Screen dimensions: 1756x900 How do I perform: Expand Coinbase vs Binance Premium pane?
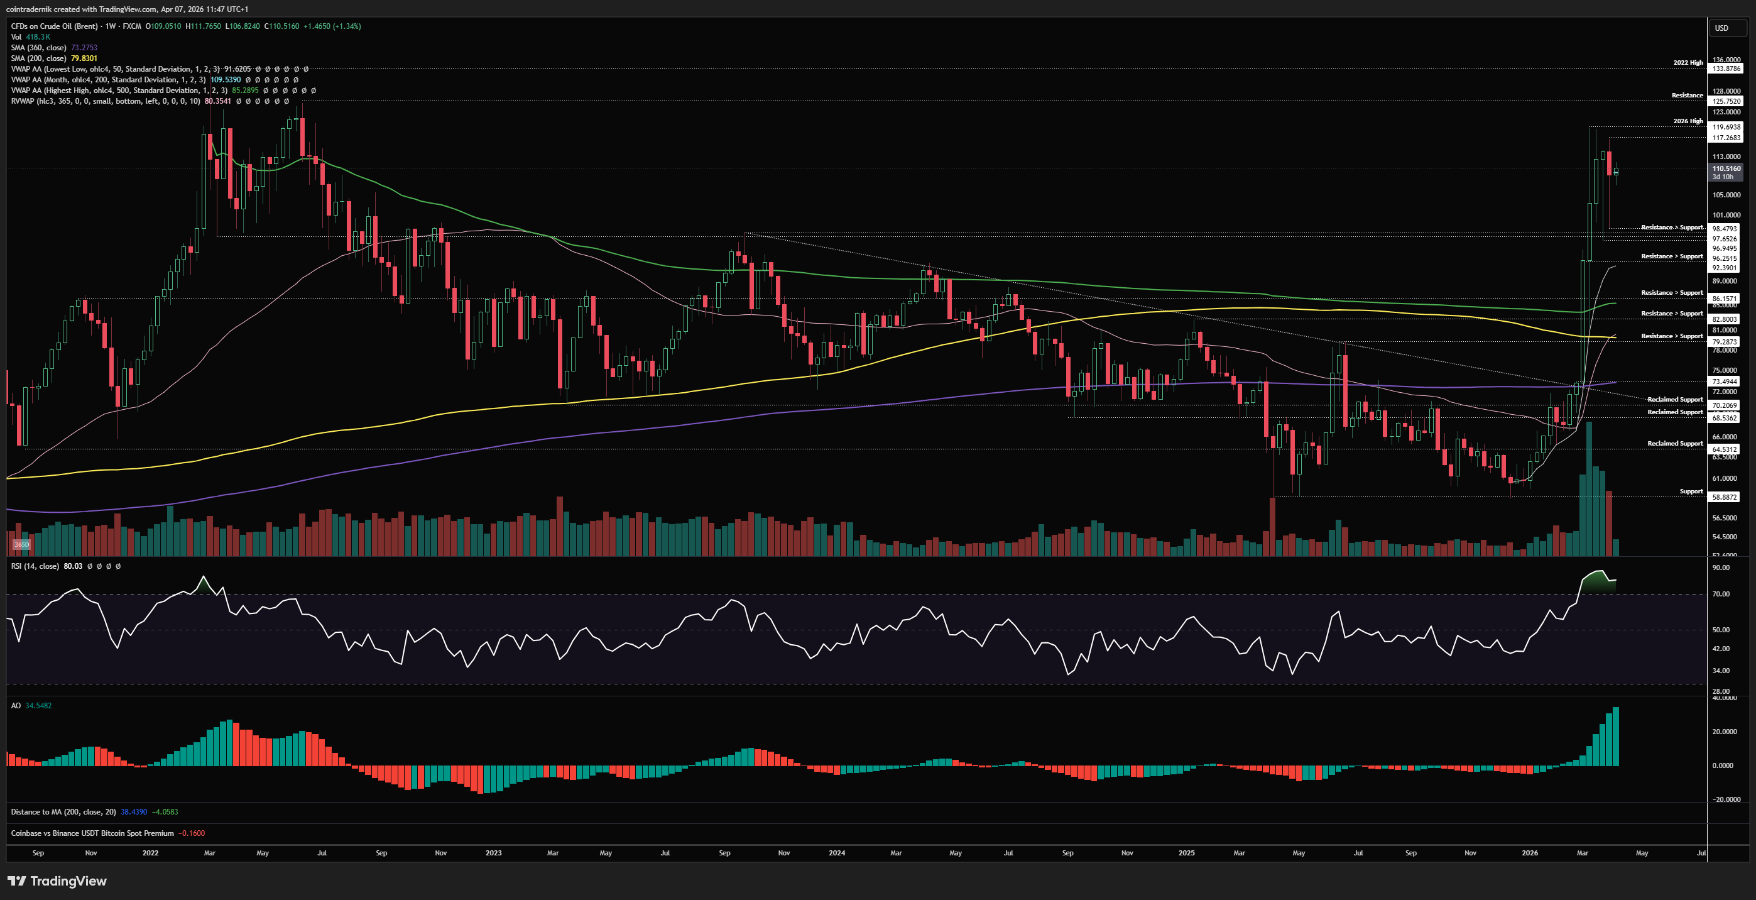[92, 833]
